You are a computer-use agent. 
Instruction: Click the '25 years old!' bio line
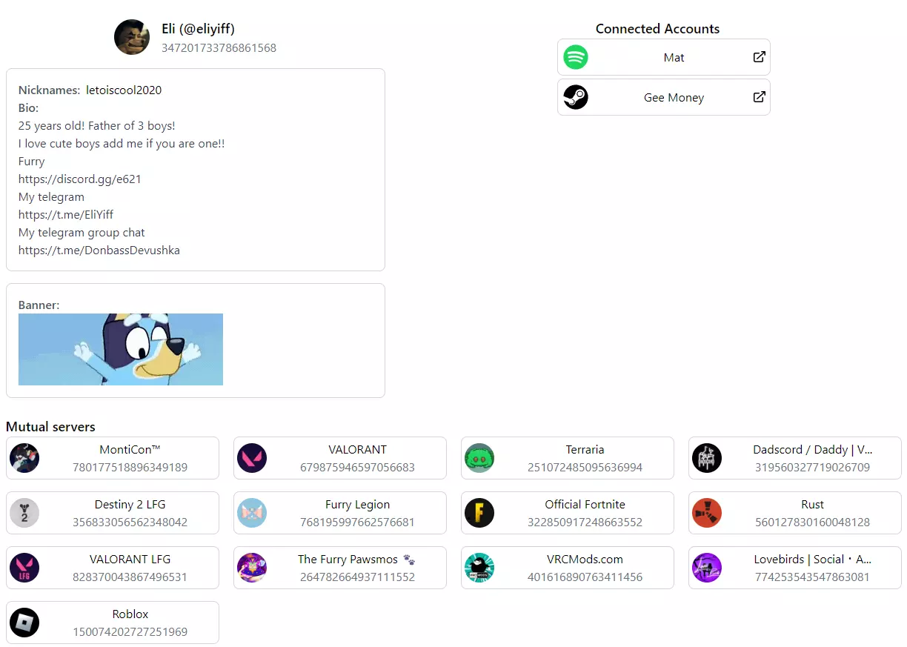[x=96, y=126]
